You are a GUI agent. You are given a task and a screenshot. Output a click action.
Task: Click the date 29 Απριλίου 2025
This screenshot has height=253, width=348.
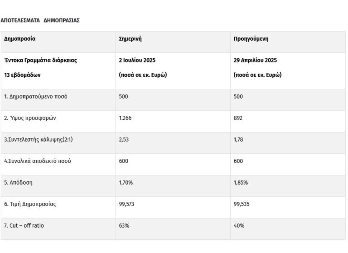point(256,60)
